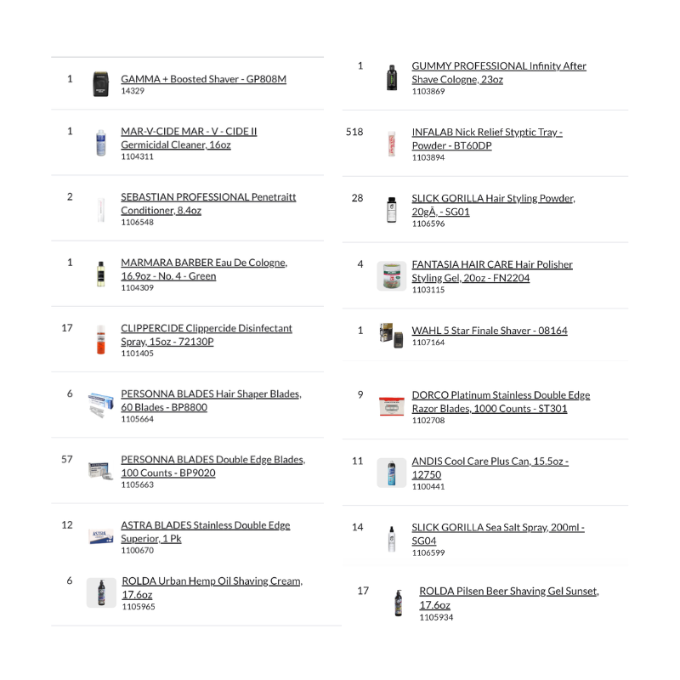
Task: Click GUMMY PROFESSIONAL Infinity After Shave Cologne link
Action: [x=499, y=72]
